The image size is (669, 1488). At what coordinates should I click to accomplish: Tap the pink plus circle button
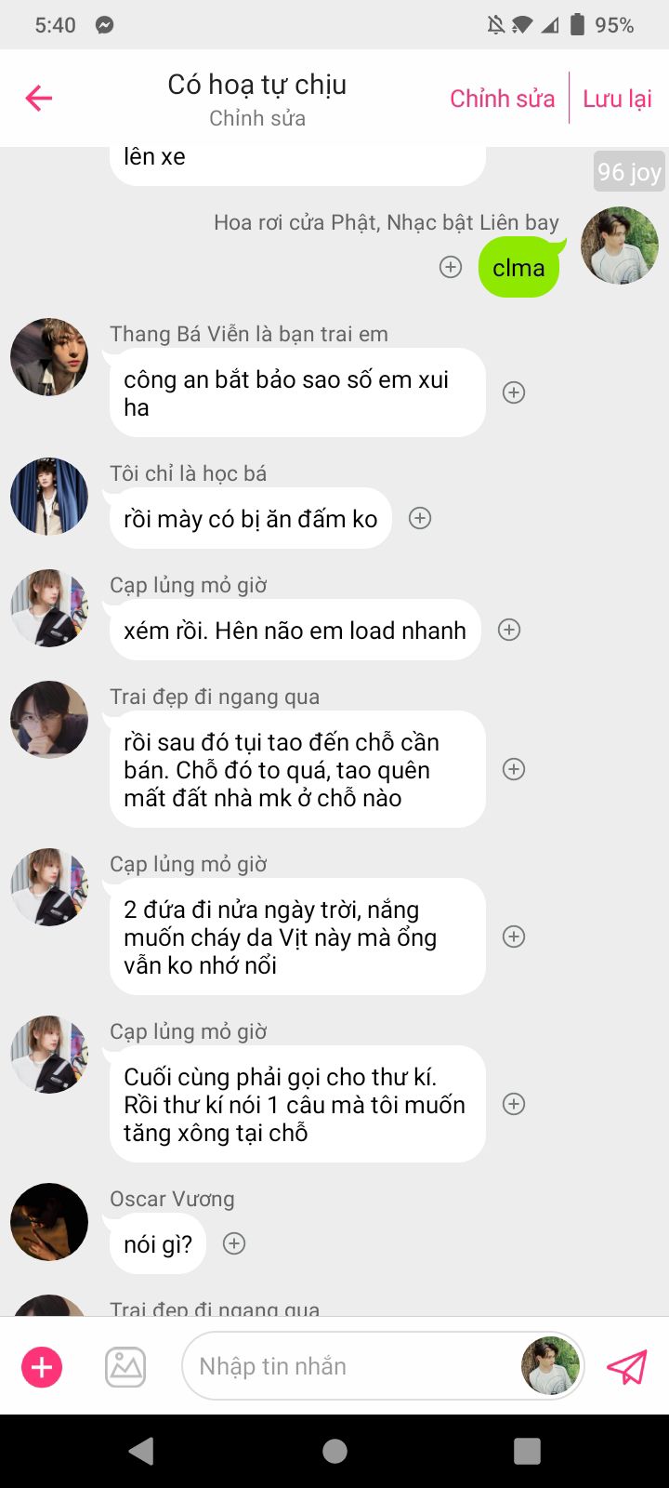click(x=42, y=1366)
